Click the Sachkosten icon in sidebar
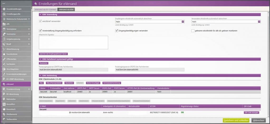The image size is (270, 124). click(x=4, y=64)
